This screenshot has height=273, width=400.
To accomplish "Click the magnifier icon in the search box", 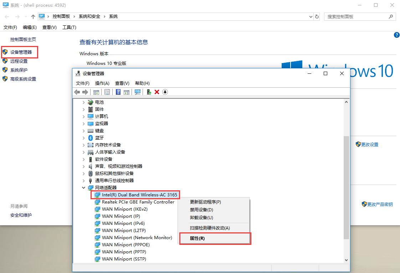I will pos(391,17).
